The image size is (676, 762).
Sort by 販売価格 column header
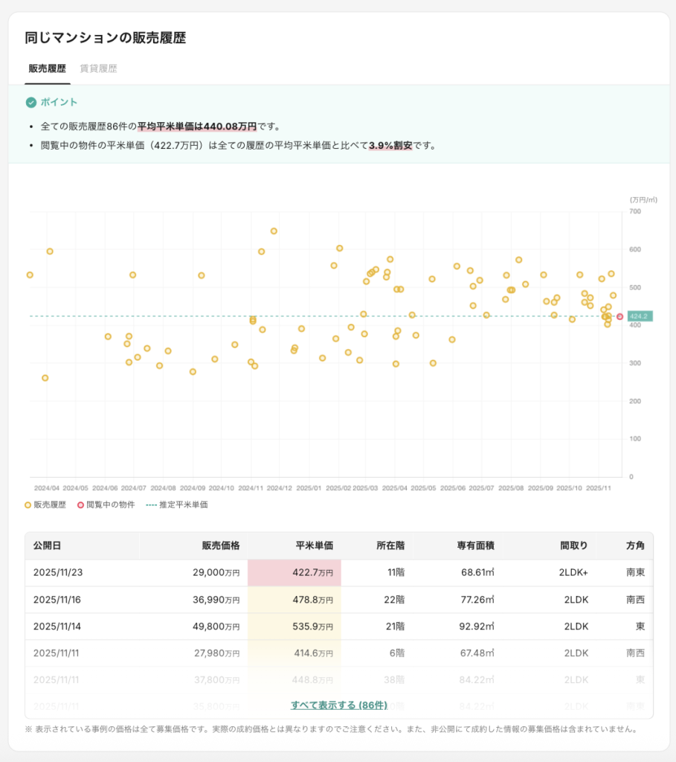point(220,545)
